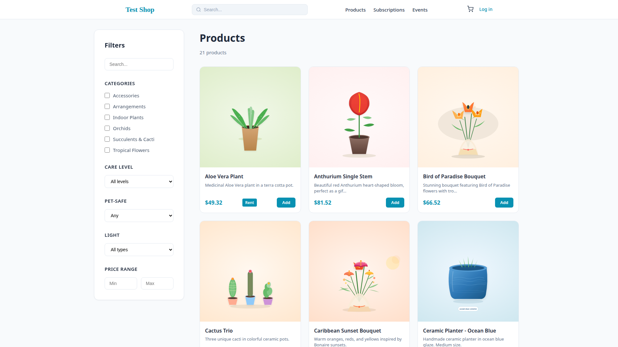Screen dimensions: 618x347
Task: Open the Bird of Paradise Bouquet image
Action: [x=468, y=117]
